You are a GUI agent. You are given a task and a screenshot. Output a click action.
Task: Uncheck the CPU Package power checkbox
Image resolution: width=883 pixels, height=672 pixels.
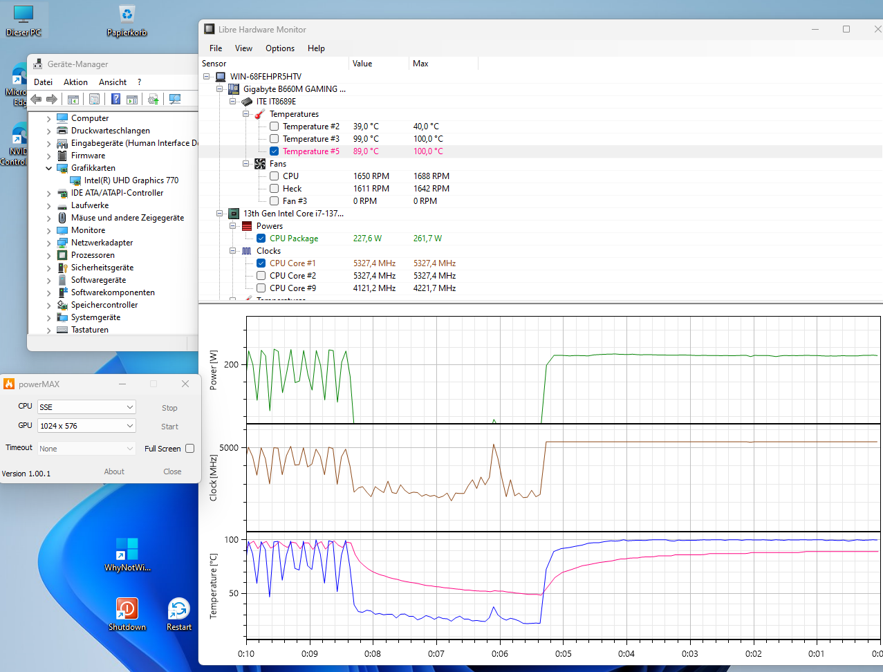click(x=261, y=239)
